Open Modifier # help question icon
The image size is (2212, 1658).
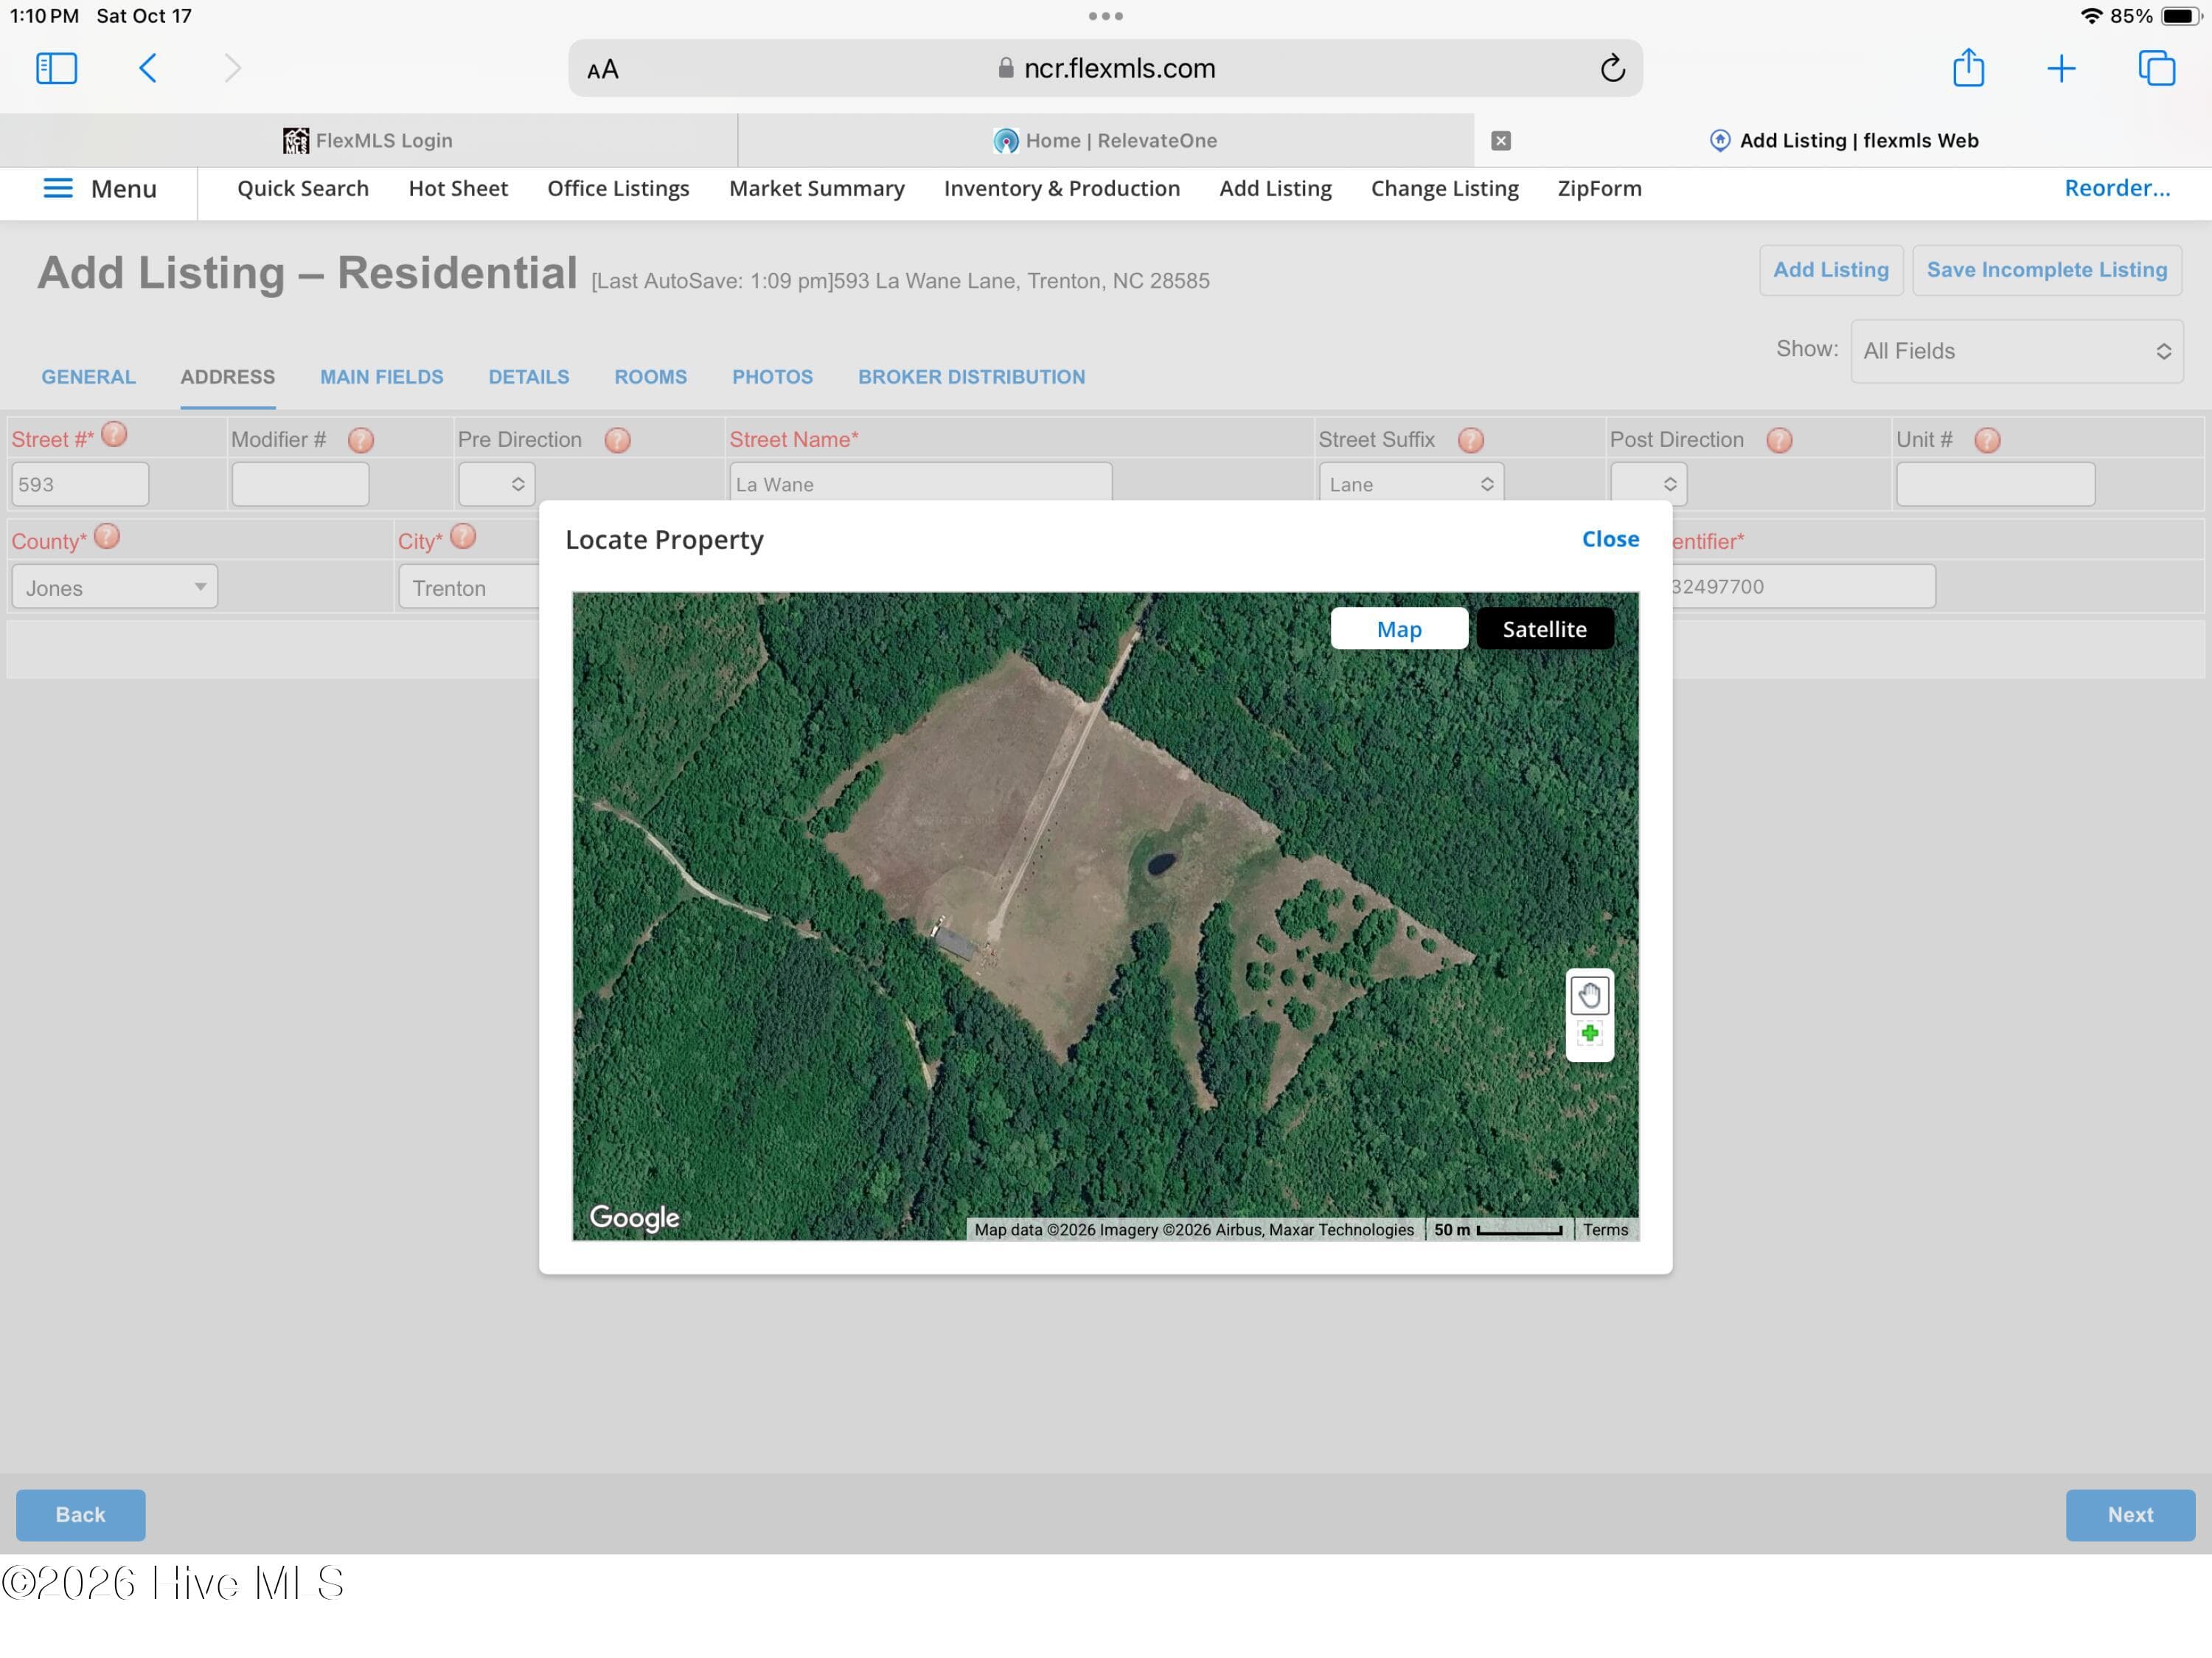(361, 440)
